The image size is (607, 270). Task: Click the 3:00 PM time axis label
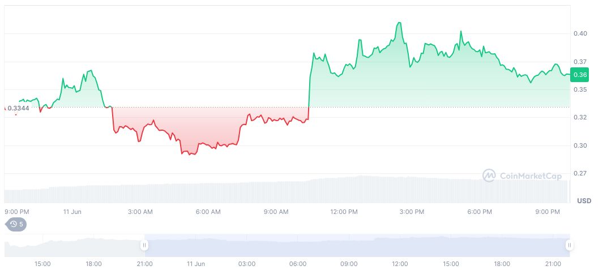[412, 212]
